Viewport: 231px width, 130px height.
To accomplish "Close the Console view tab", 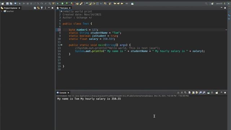I will pyautogui.click(x=68, y=93).
